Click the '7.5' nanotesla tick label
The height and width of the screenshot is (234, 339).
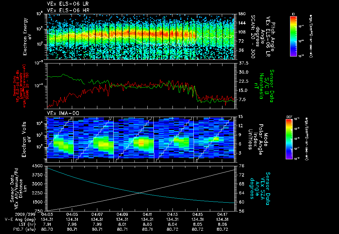point(242,99)
